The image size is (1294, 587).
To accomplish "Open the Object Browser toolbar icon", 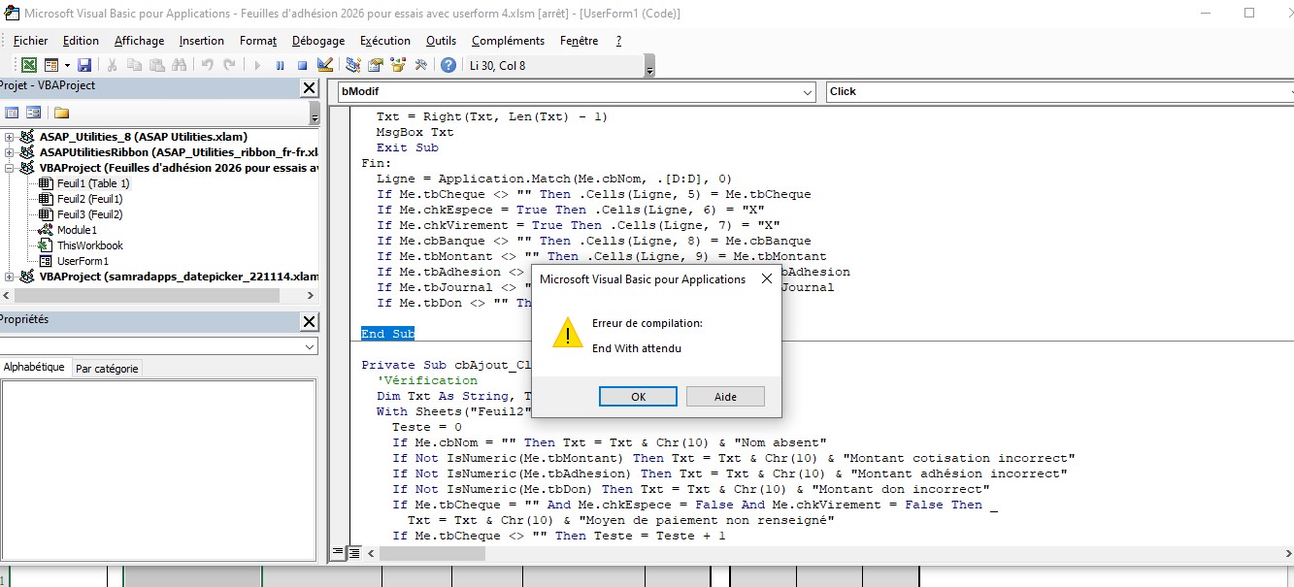I will [398, 65].
